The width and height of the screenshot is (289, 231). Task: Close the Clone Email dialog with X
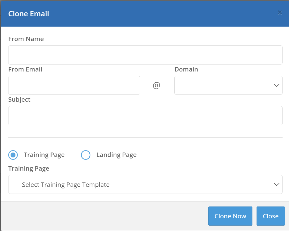coord(280,13)
